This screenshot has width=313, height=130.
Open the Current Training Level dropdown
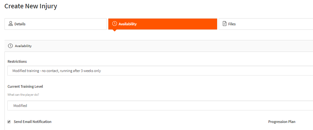(160, 106)
